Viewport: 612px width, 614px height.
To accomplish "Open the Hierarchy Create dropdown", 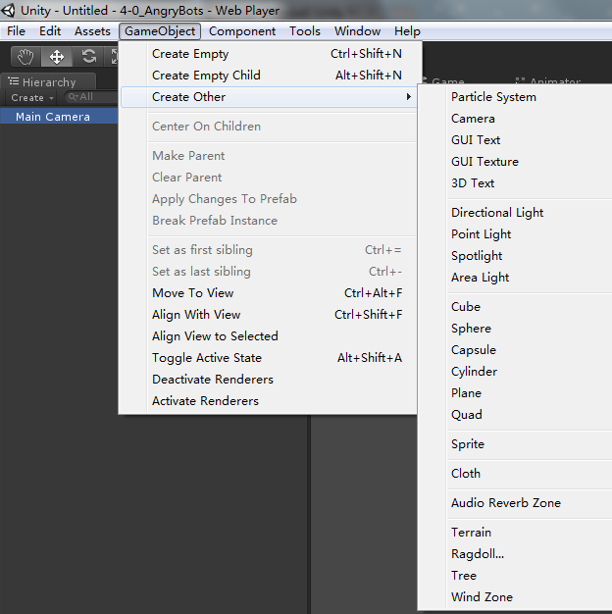I will click(x=32, y=97).
